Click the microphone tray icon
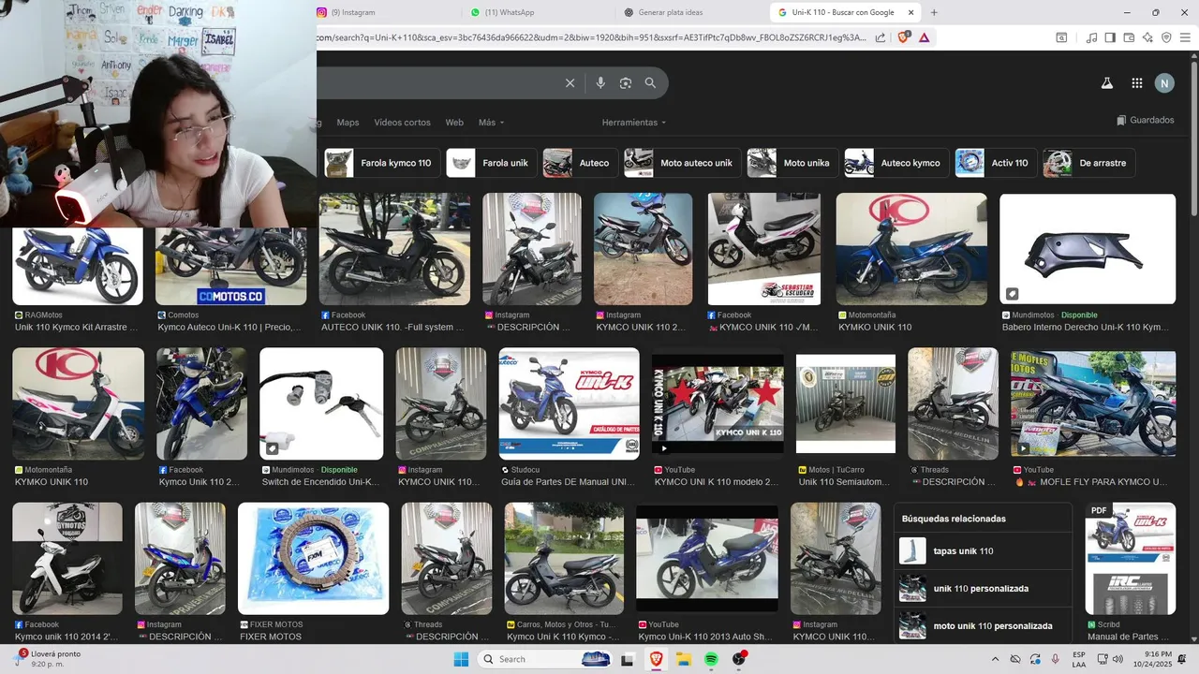This screenshot has width=1199, height=674. click(1056, 659)
